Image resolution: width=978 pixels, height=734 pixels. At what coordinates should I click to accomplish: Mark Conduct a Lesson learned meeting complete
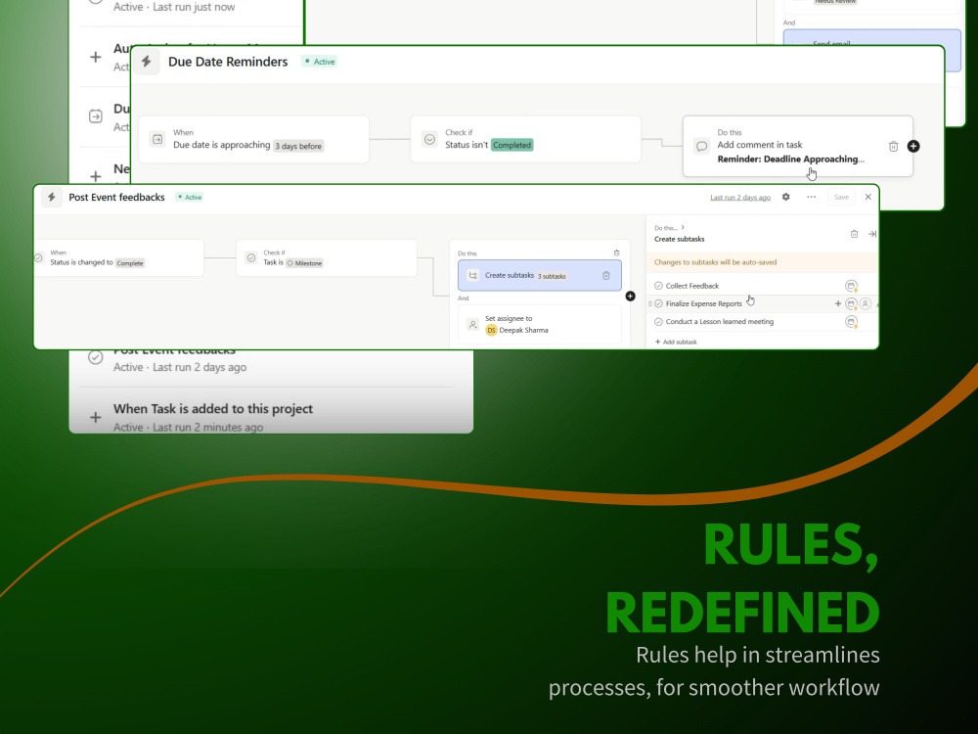658,322
